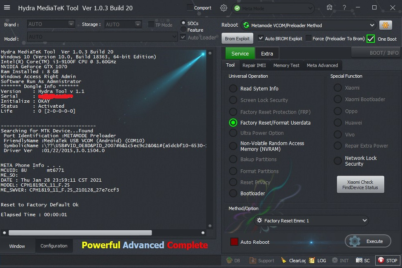Select the SOCs radio button
This screenshot has height=268, width=402.
pyautogui.click(x=183, y=23)
